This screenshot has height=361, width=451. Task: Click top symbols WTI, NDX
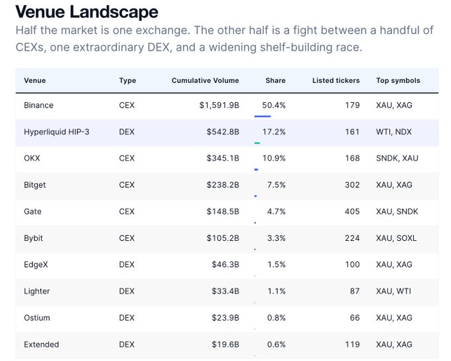coord(394,132)
